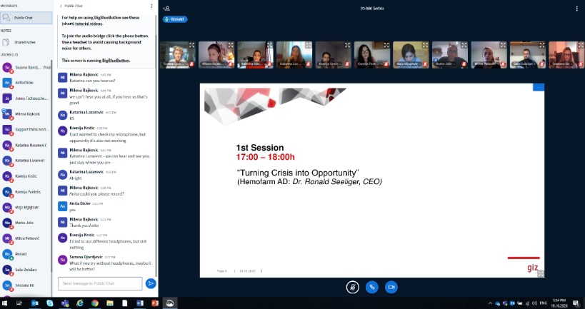Send the chat message with the arrow button
The width and height of the screenshot is (585, 309).
(x=150, y=283)
